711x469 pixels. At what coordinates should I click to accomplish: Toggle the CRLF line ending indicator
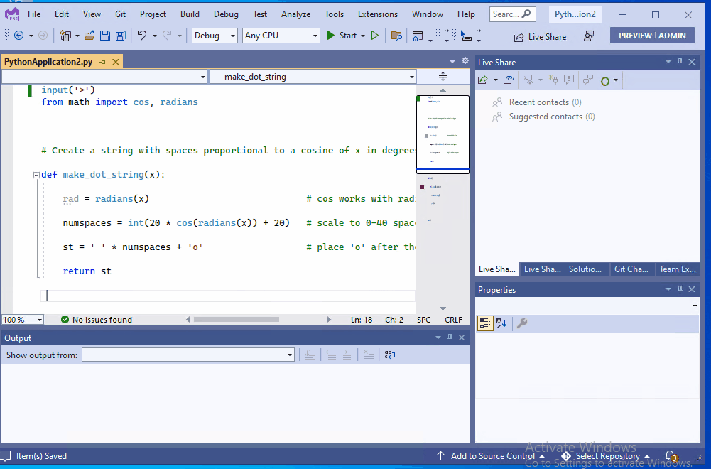[453, 319]
